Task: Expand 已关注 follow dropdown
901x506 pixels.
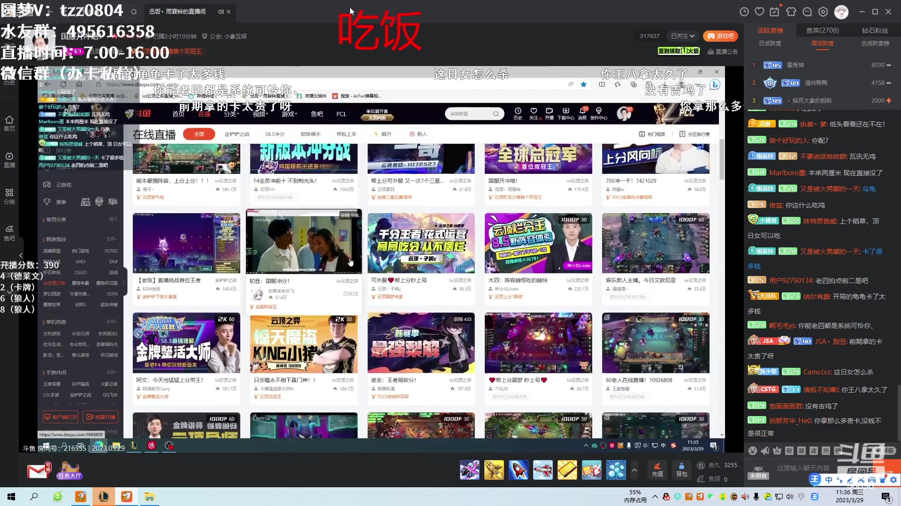Action: (682, 36)
